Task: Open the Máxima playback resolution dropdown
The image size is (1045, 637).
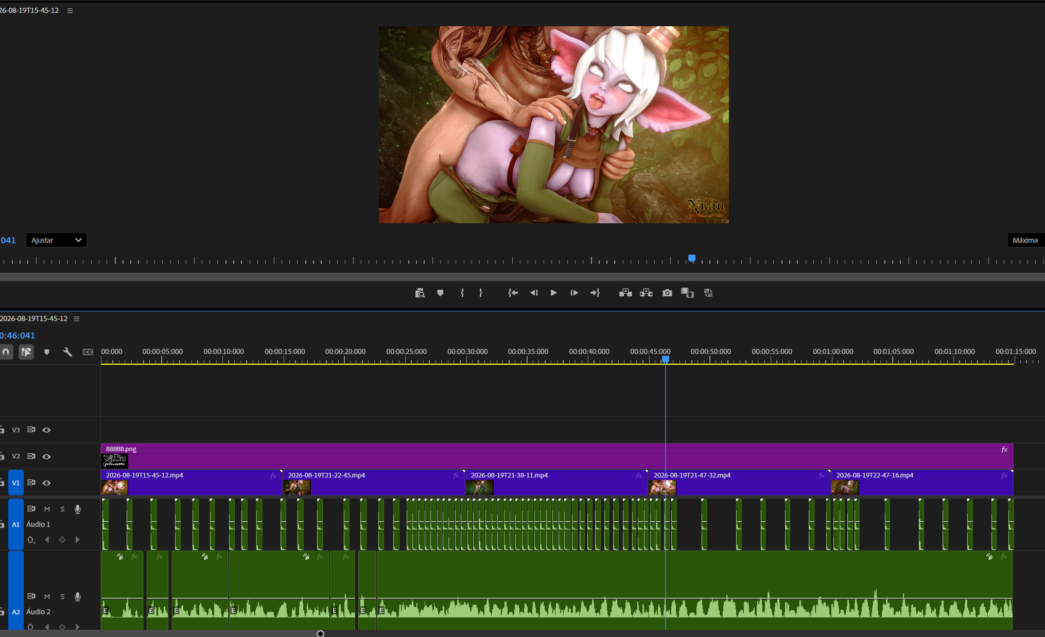Action: point(1026,240)
